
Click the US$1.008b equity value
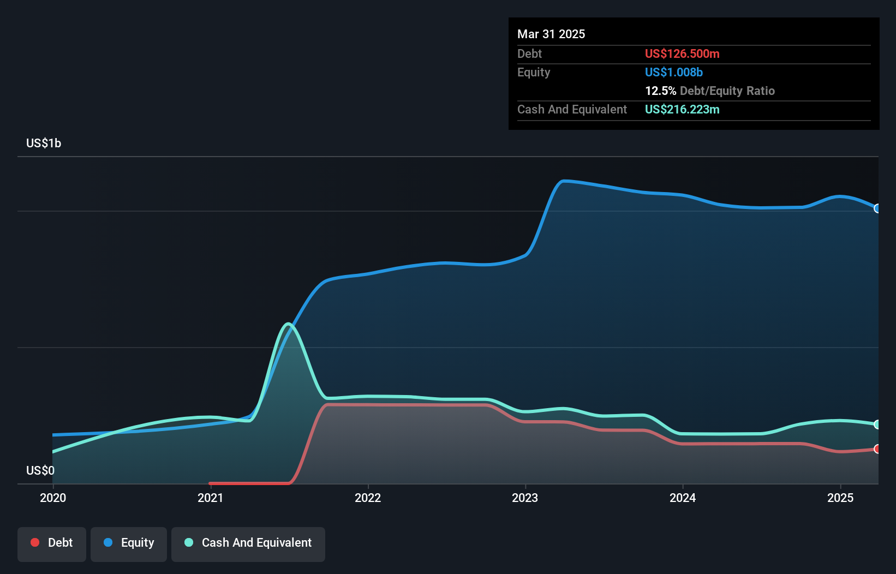[x=674, y=72]
